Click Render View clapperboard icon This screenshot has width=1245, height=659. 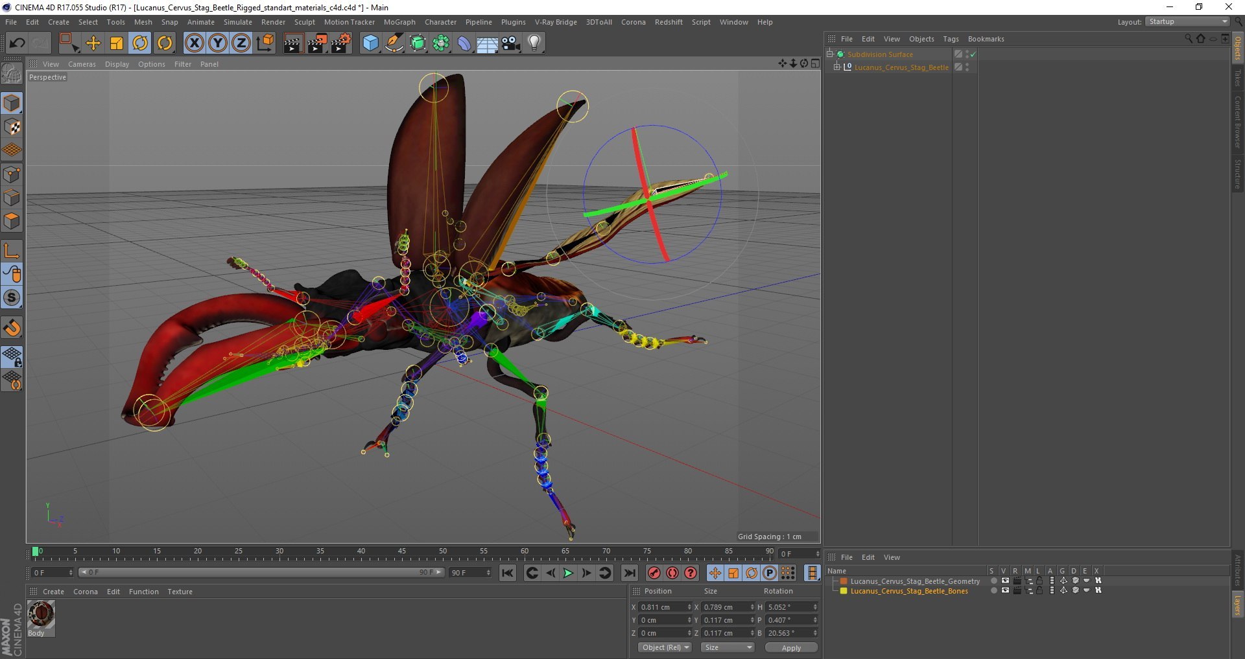(293, 43)
